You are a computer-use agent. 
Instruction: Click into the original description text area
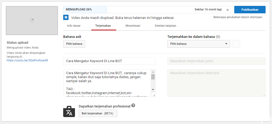(x=107, y=83)
